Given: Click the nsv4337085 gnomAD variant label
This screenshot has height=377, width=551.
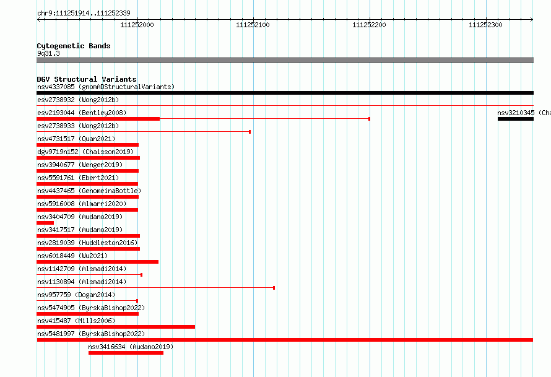Looking at the screenshot, I should point(106,87).
